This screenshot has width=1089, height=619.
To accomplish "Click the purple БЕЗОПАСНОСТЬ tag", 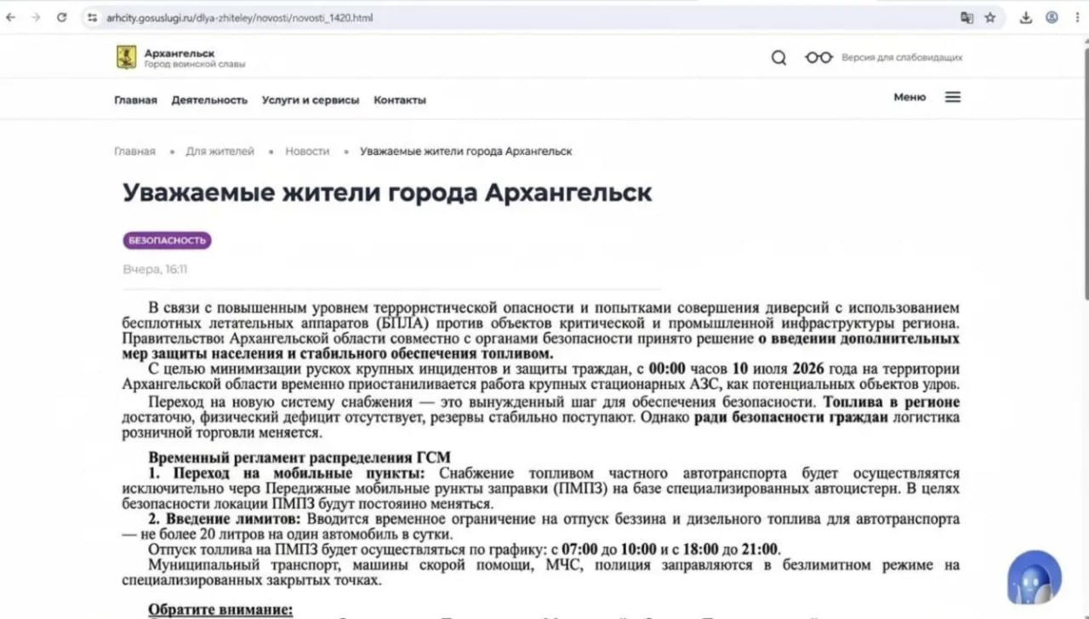I will (167, 240).
